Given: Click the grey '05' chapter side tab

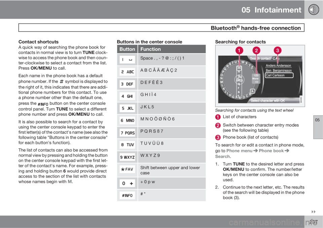Looking at the screenshot, I should point(318,127).
